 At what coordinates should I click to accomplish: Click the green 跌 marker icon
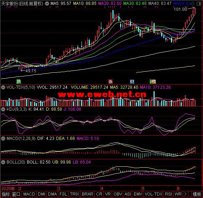[19, 81]
